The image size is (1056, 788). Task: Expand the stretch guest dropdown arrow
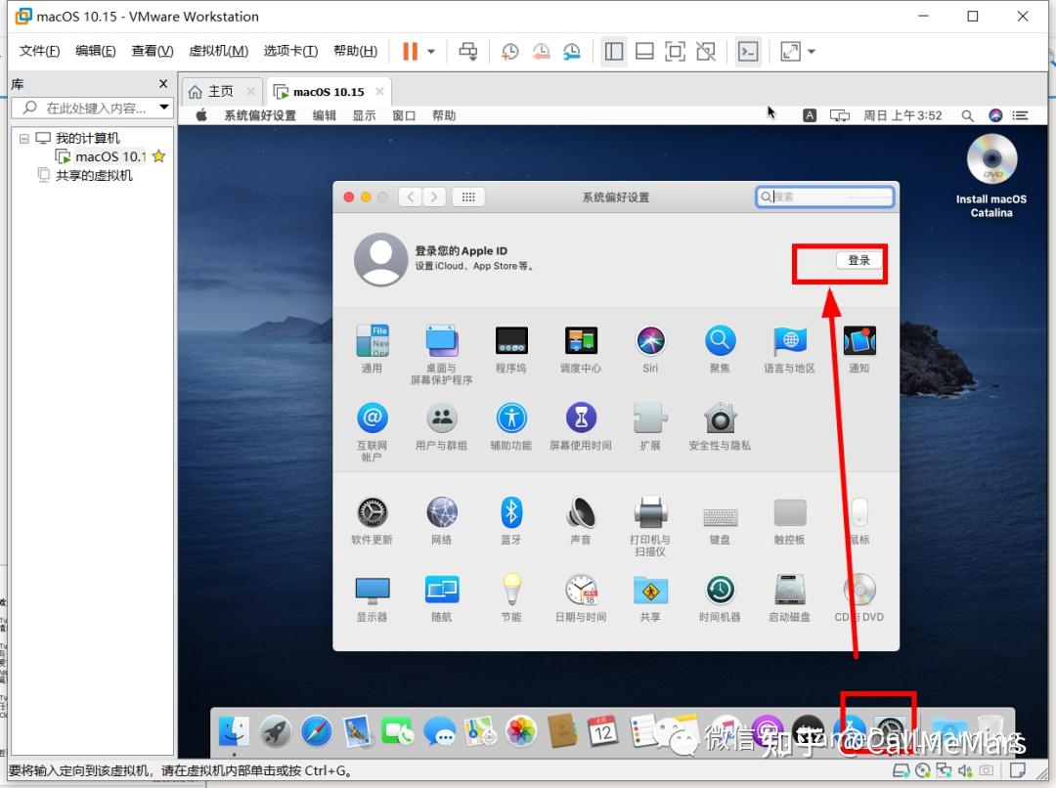click(812, 51)
